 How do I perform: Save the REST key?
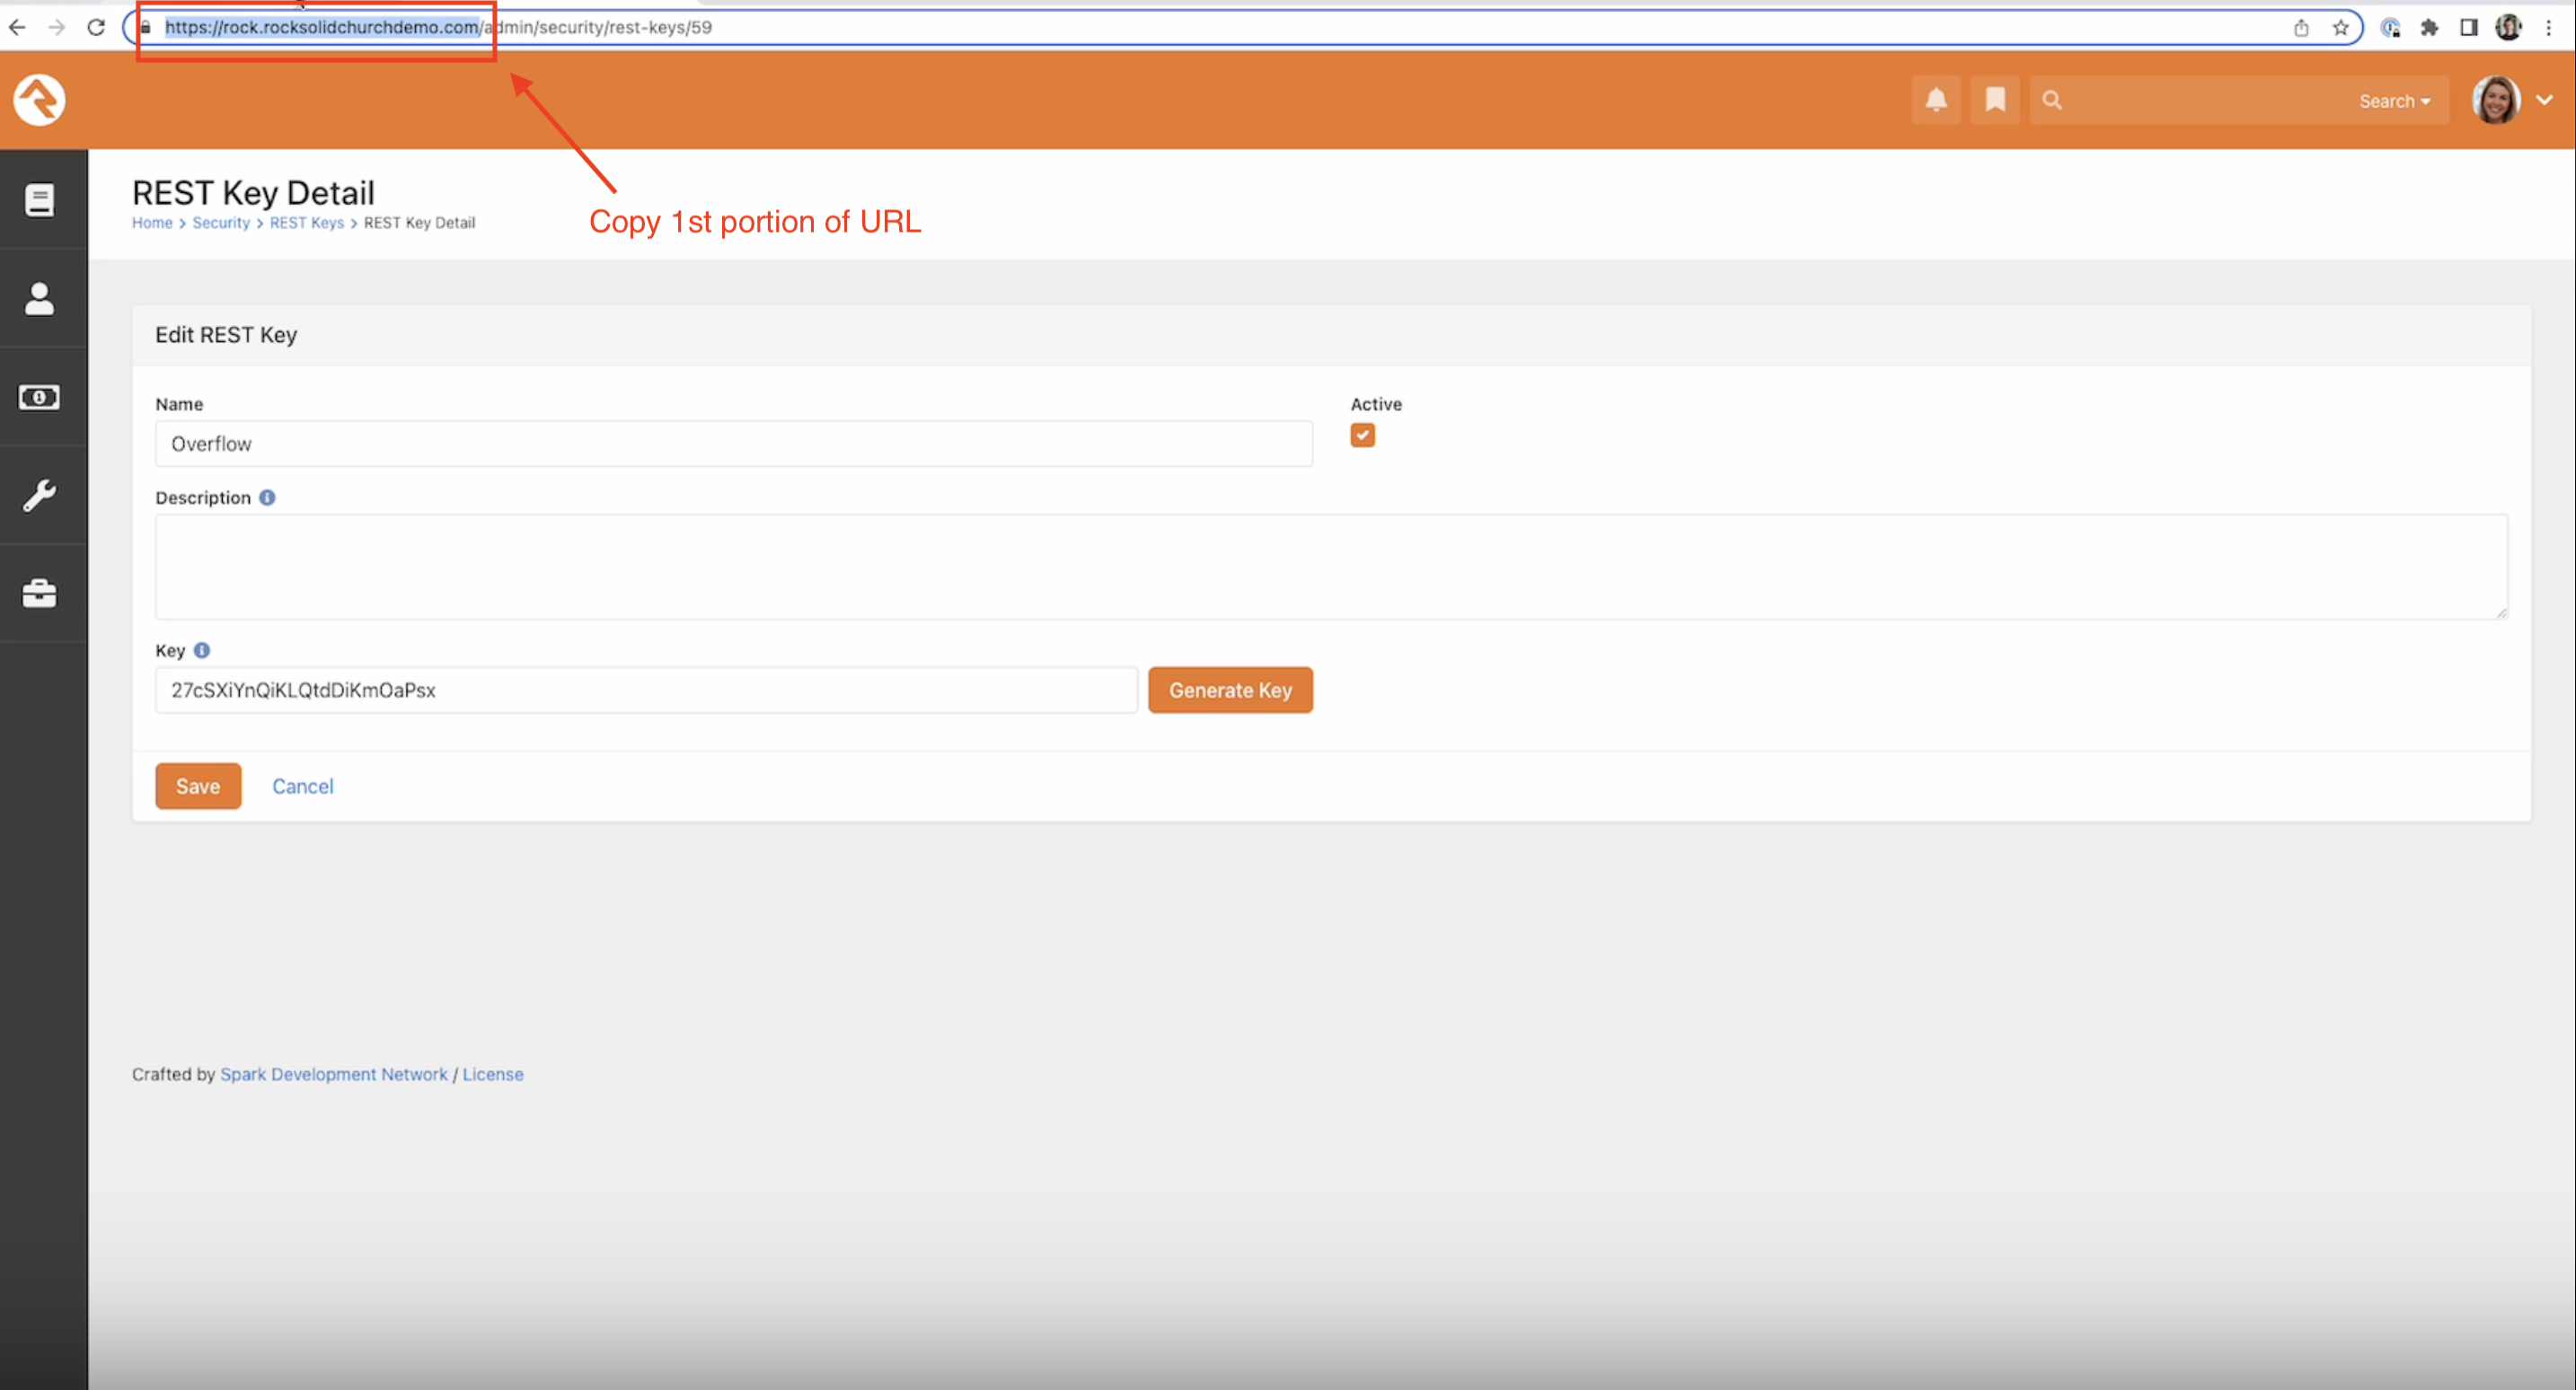coord(198,786)
